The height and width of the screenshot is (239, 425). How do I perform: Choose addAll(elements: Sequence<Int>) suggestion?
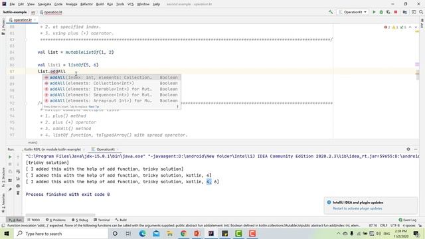point(112,95)
